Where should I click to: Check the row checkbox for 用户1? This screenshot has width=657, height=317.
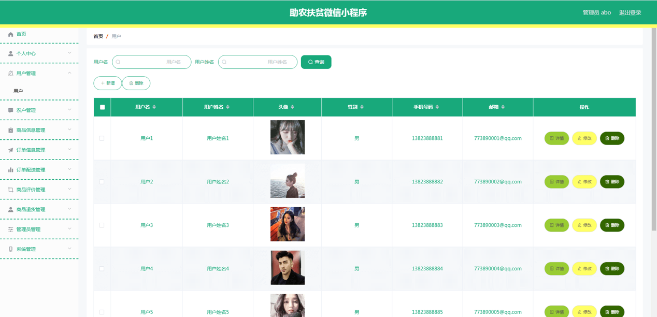point(102,138)
